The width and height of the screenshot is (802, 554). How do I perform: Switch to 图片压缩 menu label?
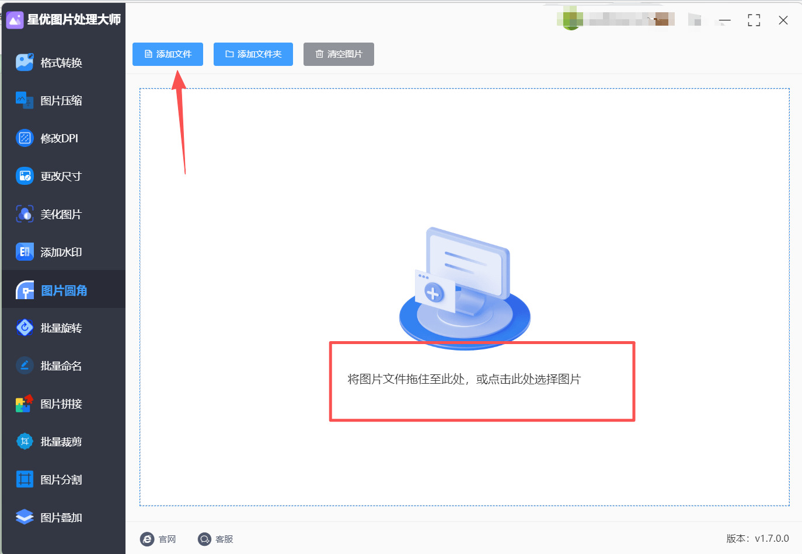point(61,101)
